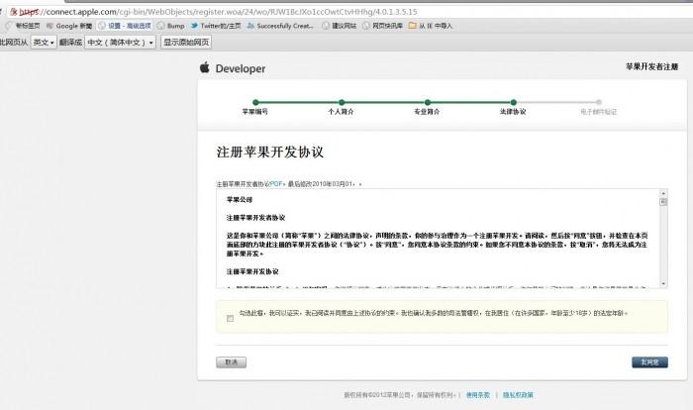Click the 苹果公司 line in the agreement

click(x=240, y=200)
